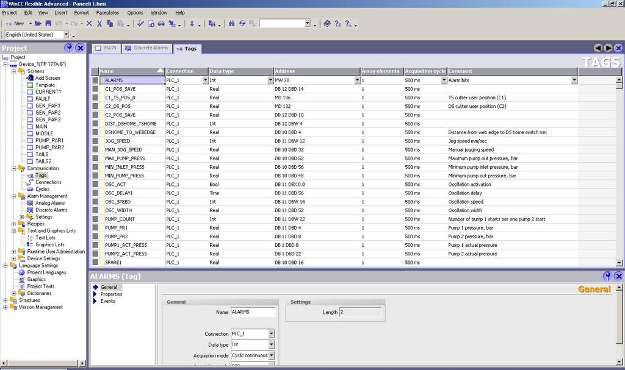Image resolution: width=625 pixels, height=370 pixels.
Task: Copy selection with the Copy toolbar icon
Action: click(x=110, y=24)
